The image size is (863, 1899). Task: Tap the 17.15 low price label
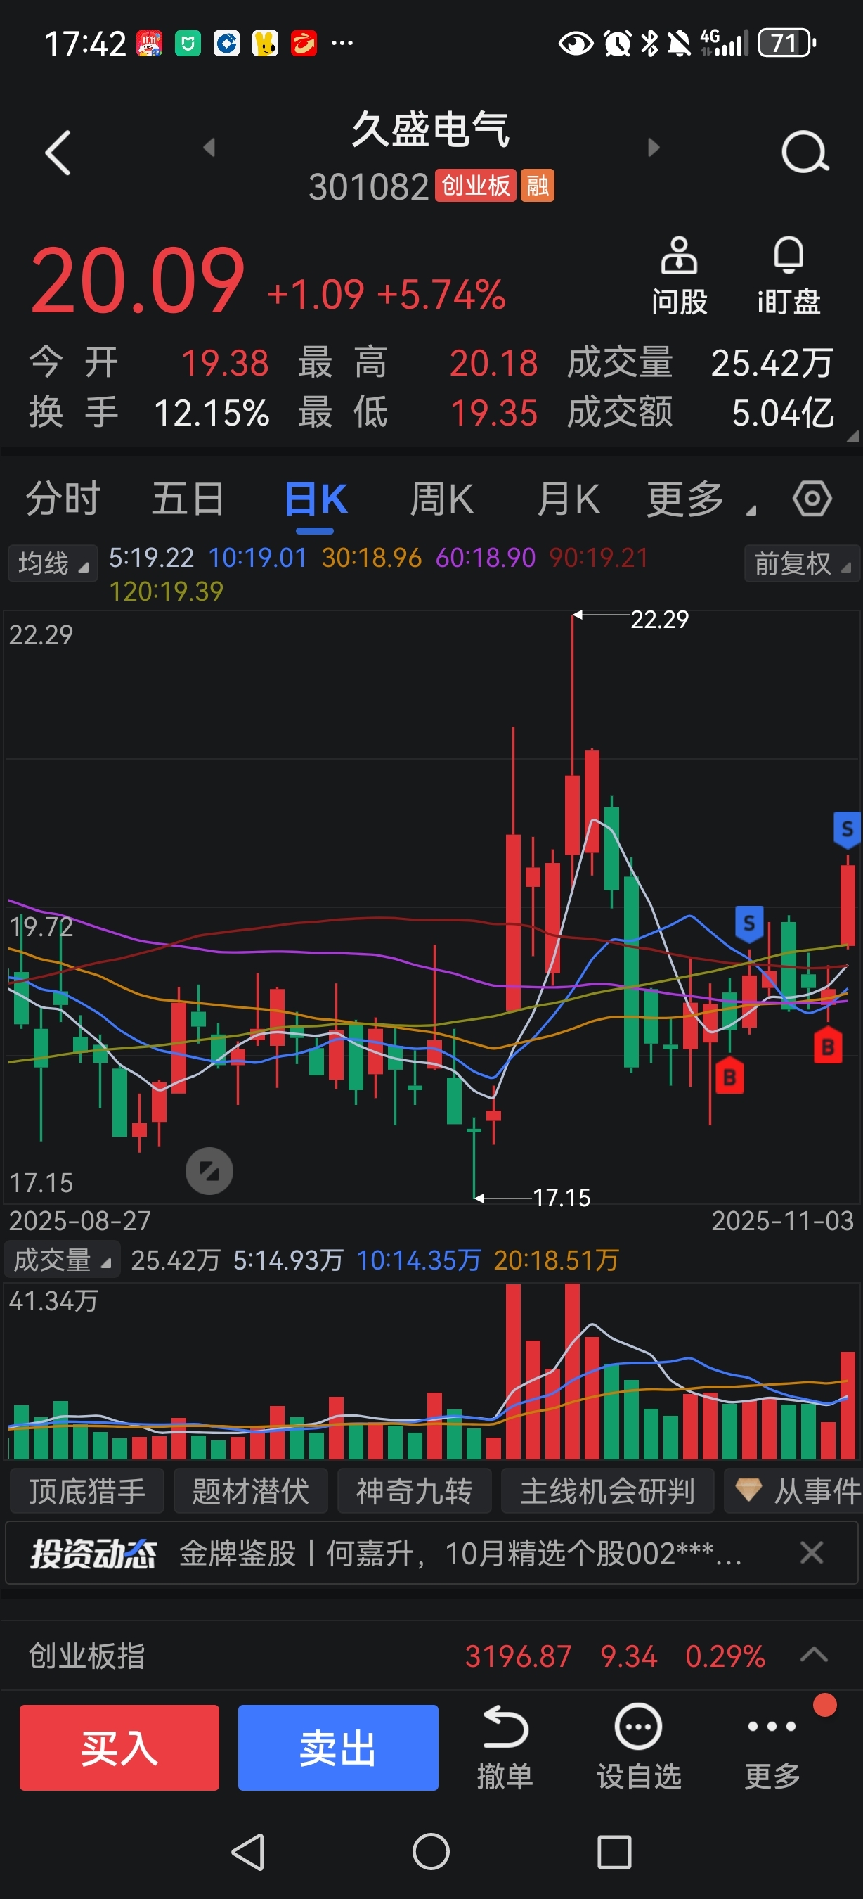tap(561, 1197)
